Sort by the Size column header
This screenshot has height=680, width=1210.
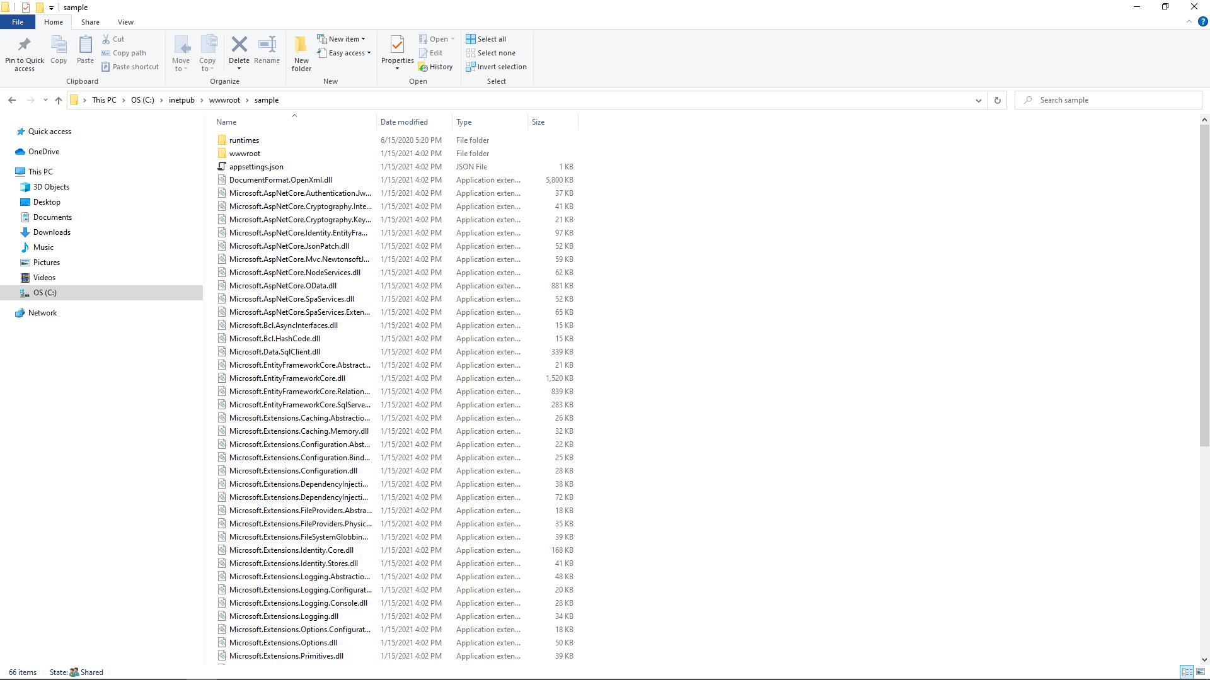click(553, 122)
